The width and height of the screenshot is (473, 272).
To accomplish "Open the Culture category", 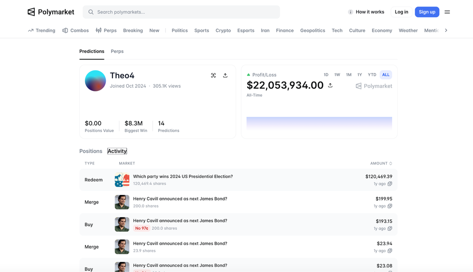I will pos(357,30).
